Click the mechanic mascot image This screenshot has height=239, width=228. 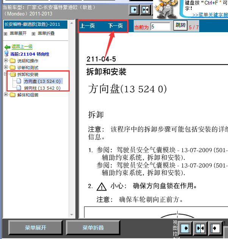point(166,9)
